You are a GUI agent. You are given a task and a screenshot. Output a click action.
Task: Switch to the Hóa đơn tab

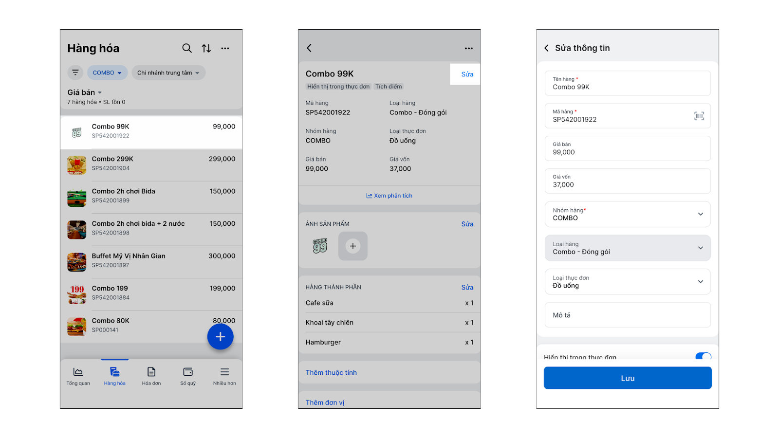point(151,376)
